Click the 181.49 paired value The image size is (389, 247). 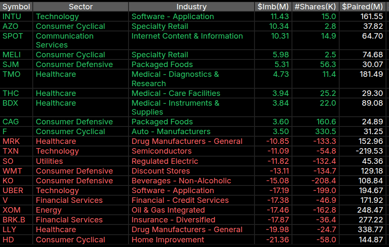point(372,74)
